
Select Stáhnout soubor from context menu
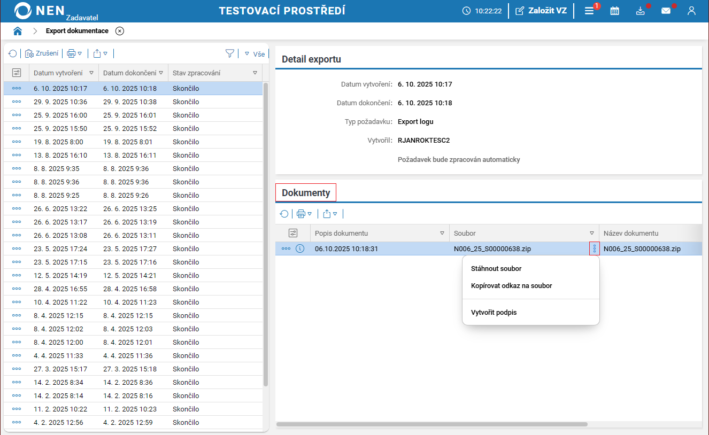click(496, 269)
